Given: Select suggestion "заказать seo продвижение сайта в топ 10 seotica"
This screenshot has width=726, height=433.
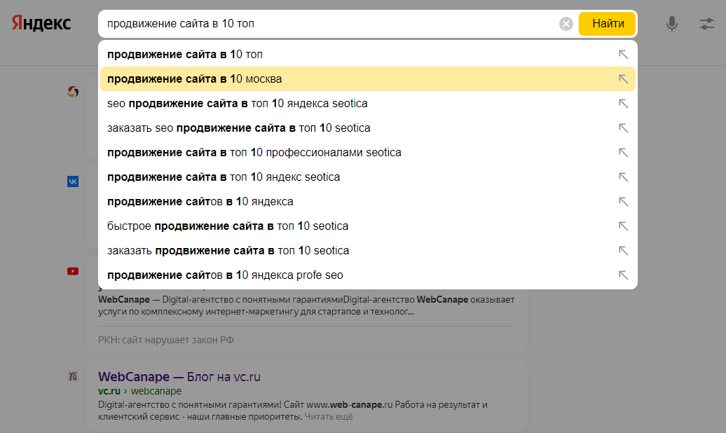Looking at the screenshot, I should (368, 128).
